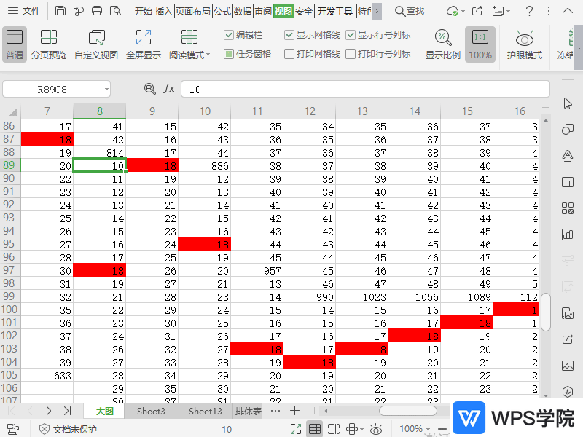Uncheck the 编辑栏 formula bar checkbox
Image resolution: width=583 pixels, height=437 pixels.
(x=229, y=35)
